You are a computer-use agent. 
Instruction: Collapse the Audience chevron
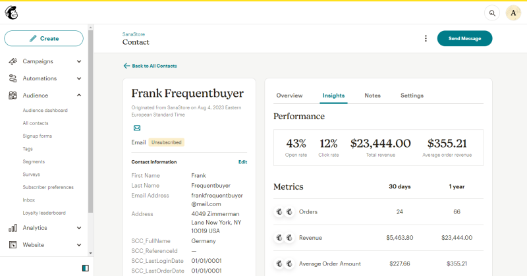(x=79, y=96)
